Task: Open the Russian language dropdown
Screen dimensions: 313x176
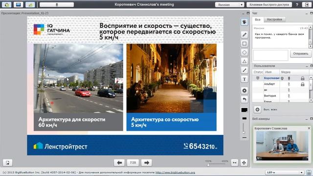Action: (x=229, y=4)
